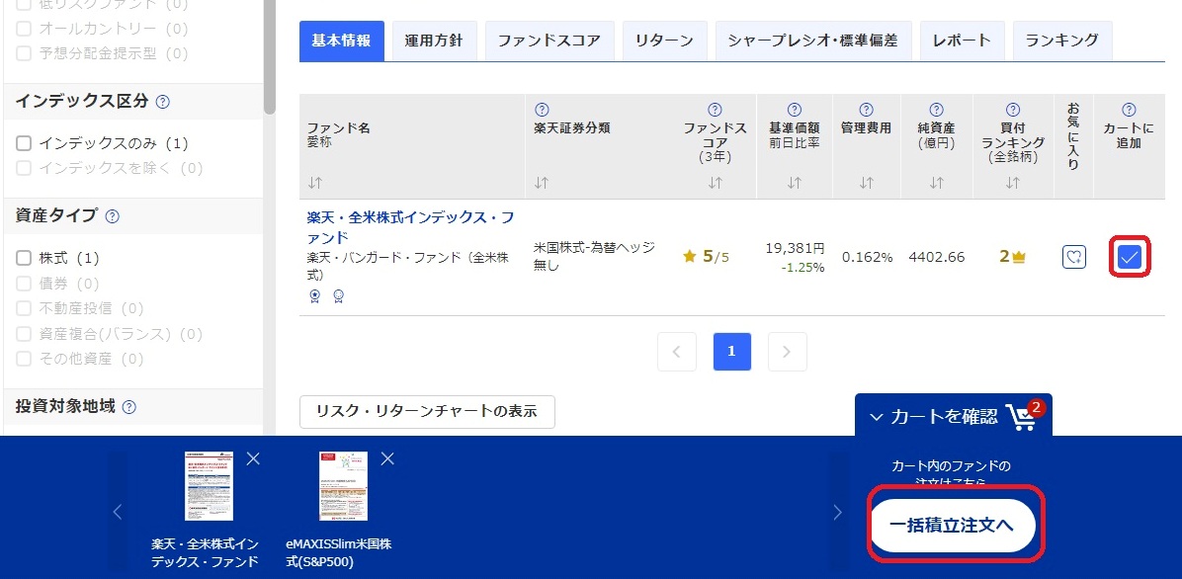Click help icon above 純資産 column

point(936,110)
